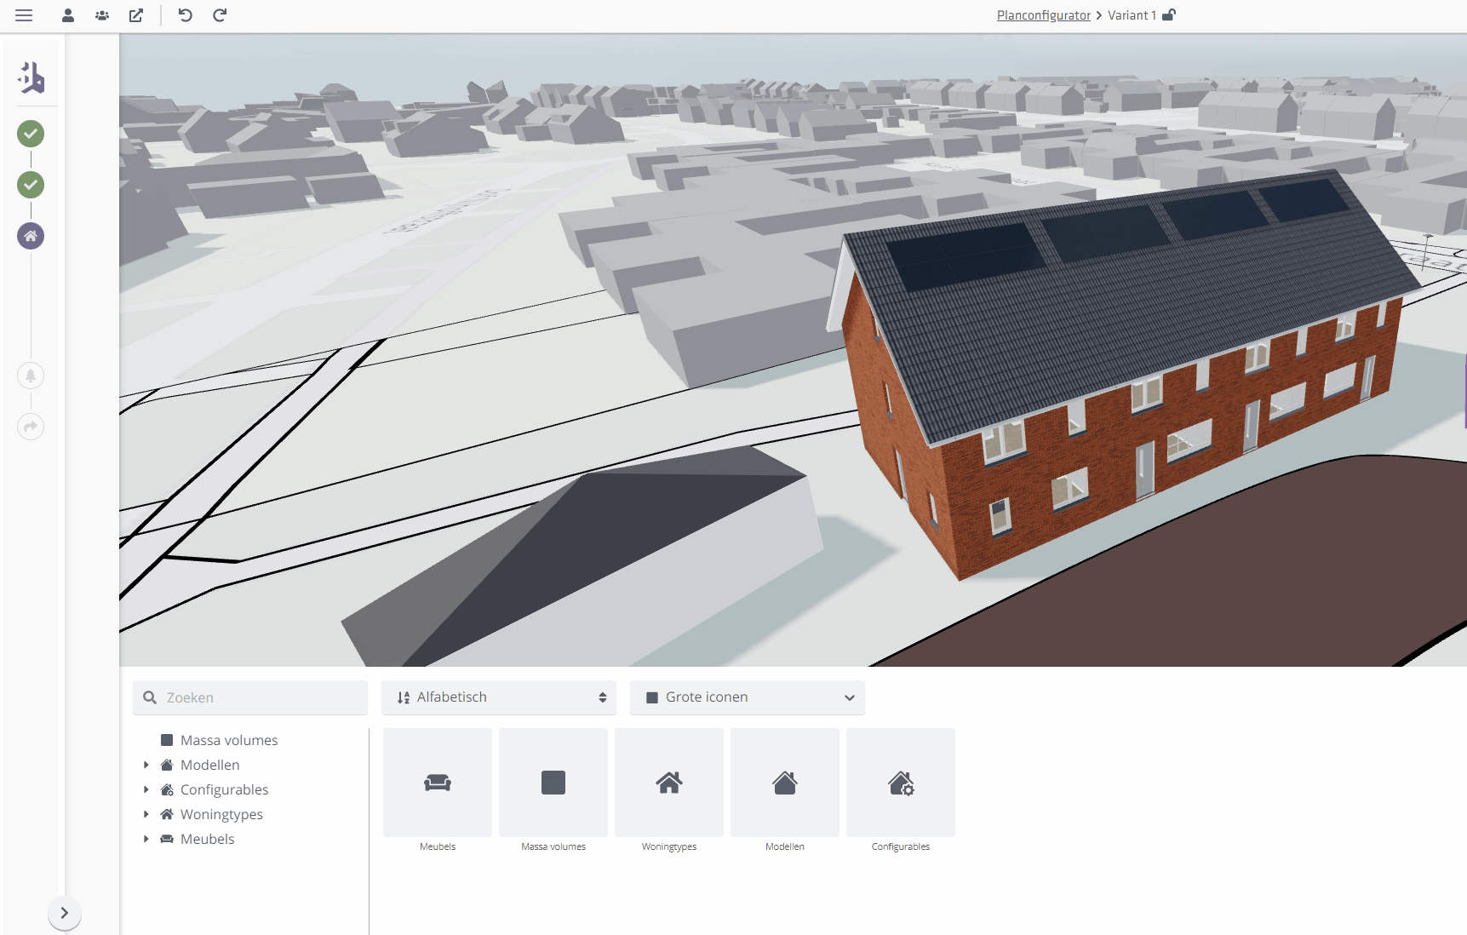
Task: Open the hamburger menu
Action: click(24, 15)
